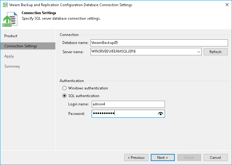Click the Refresh button

tap(216, 52)
